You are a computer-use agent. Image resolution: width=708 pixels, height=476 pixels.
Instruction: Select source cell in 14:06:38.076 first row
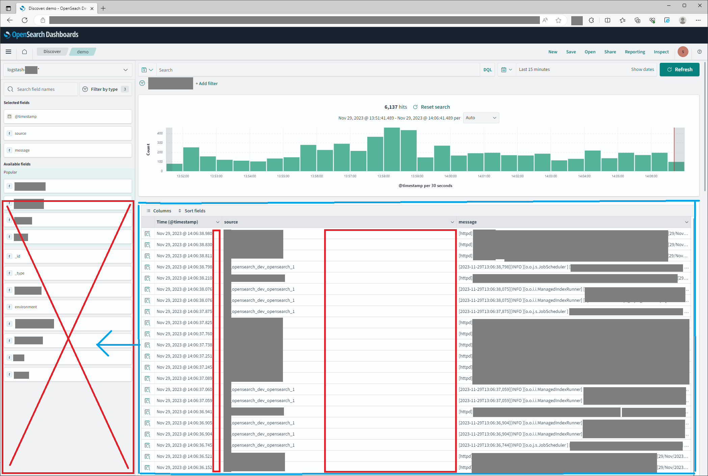pos(339,289)
